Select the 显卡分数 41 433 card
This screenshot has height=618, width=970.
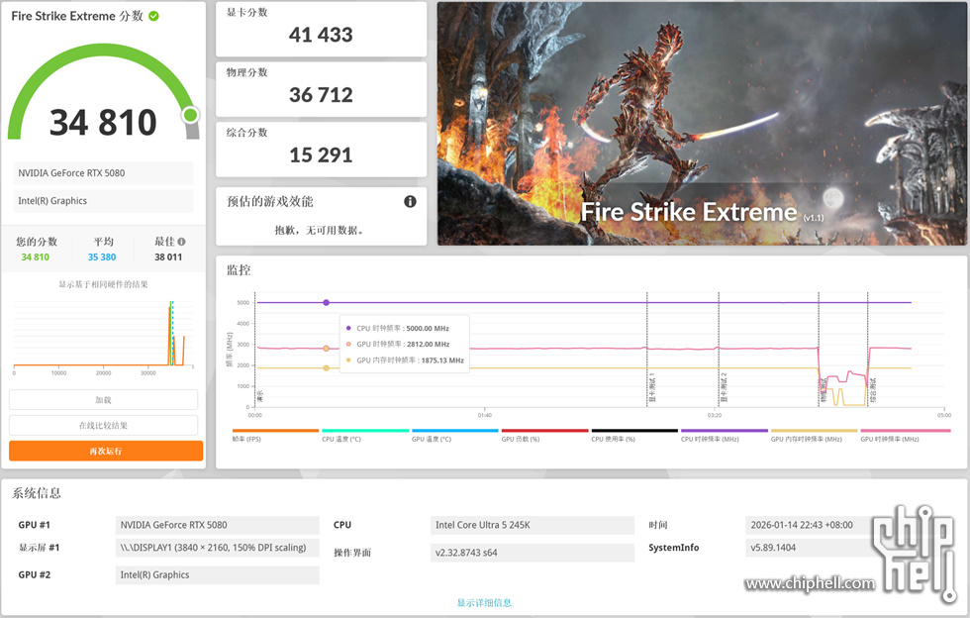pos(321,29)
